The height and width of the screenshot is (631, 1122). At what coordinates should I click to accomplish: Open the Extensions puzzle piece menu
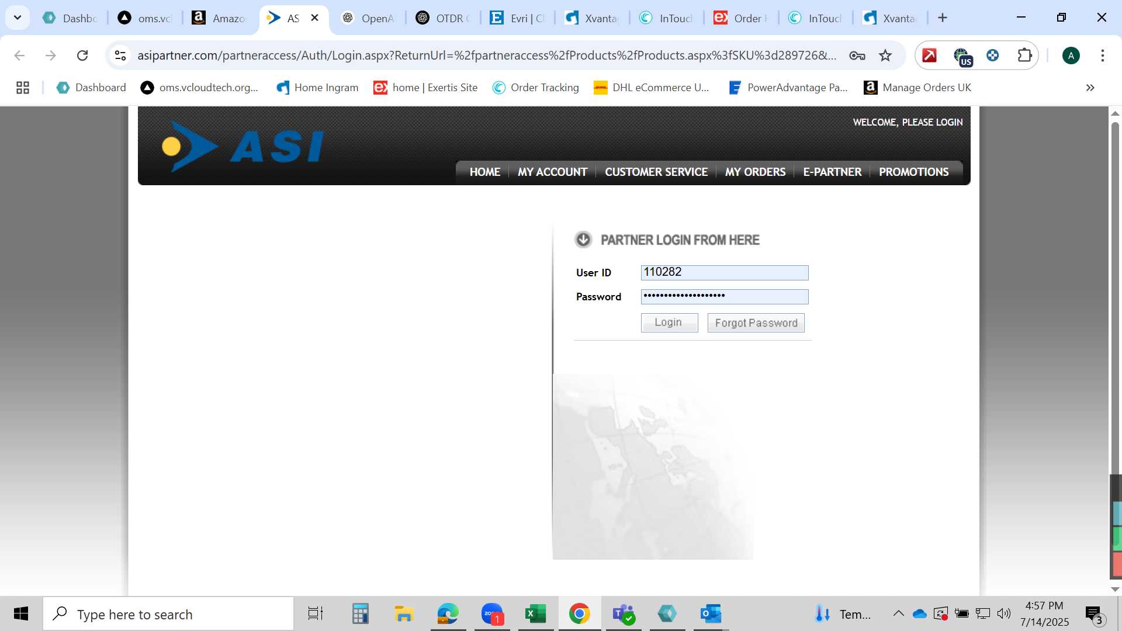(x=1024, y=56)
